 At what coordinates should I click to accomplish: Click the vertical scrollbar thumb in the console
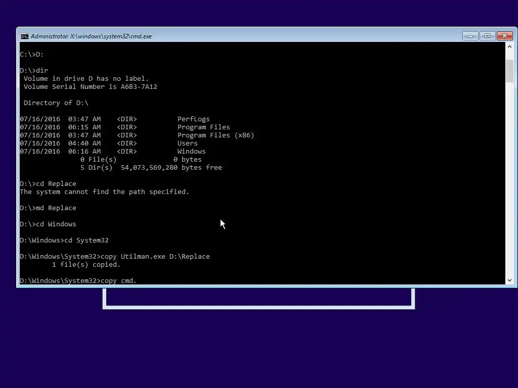pyautogui.click(x=509, y=71)
